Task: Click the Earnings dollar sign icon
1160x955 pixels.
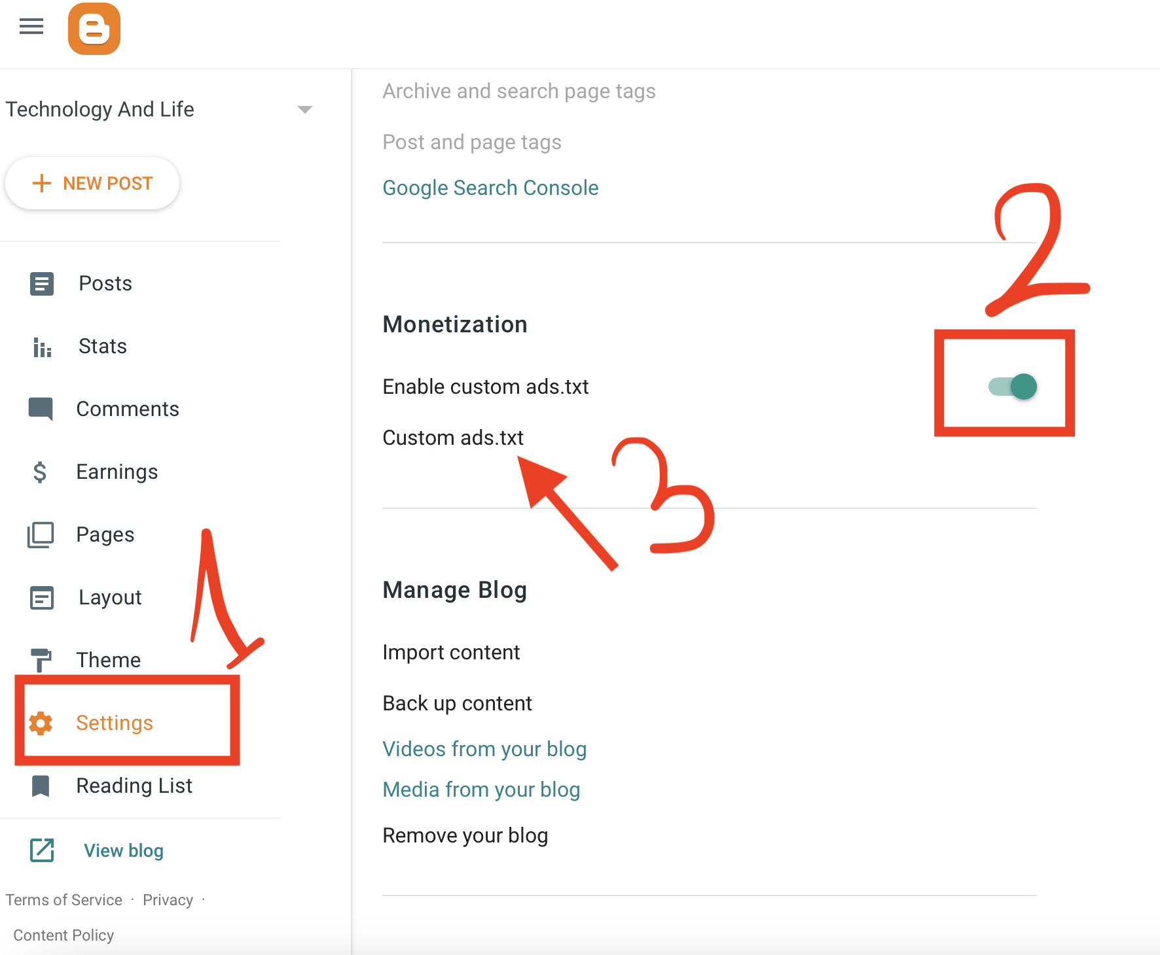Action: pos(40,472)
